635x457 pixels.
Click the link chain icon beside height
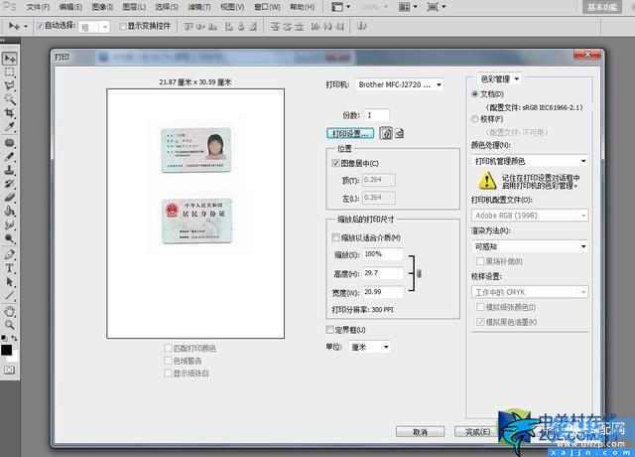coord(419,274)
